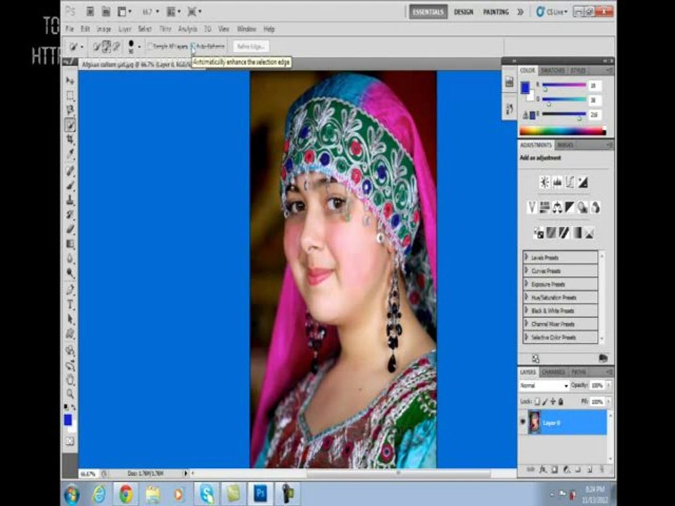The image size is (675, 506).
Task: Select the Gradient tool
Action: [70, 244]
